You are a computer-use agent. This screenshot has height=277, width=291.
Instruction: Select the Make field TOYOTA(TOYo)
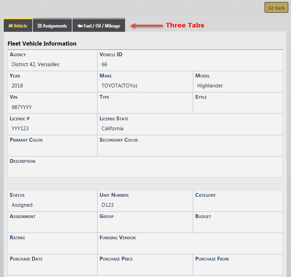point(119,86)
